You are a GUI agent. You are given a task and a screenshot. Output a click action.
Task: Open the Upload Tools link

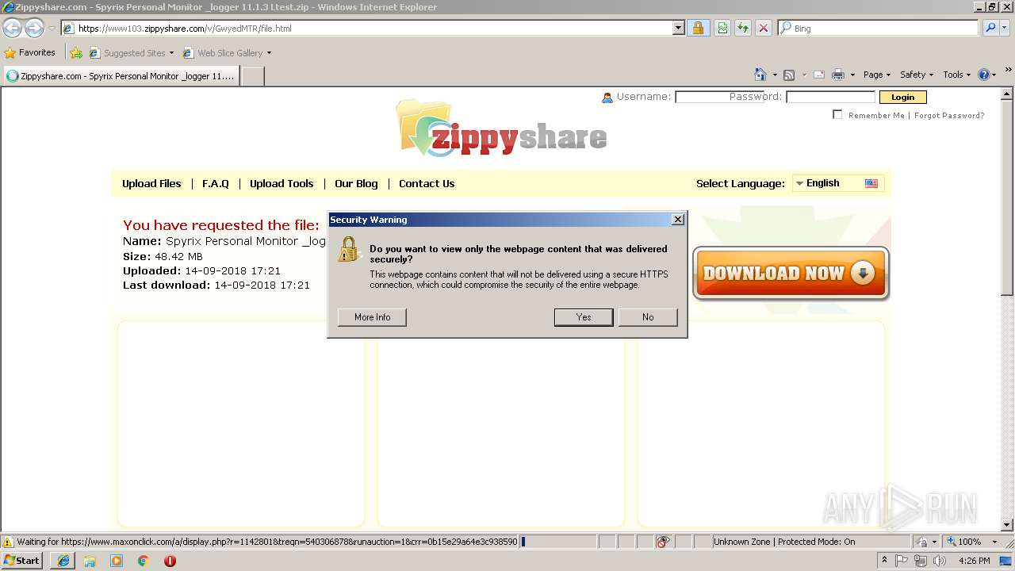point(282,183)
